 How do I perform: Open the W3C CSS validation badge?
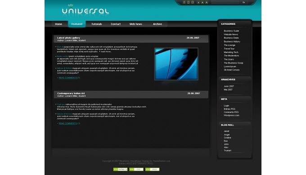pos(136,169)
